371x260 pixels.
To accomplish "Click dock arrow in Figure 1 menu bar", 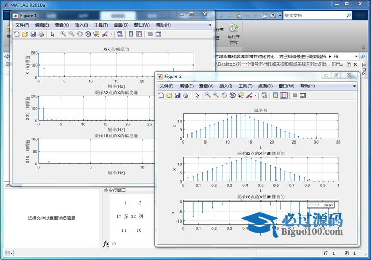I will (210, 25).
